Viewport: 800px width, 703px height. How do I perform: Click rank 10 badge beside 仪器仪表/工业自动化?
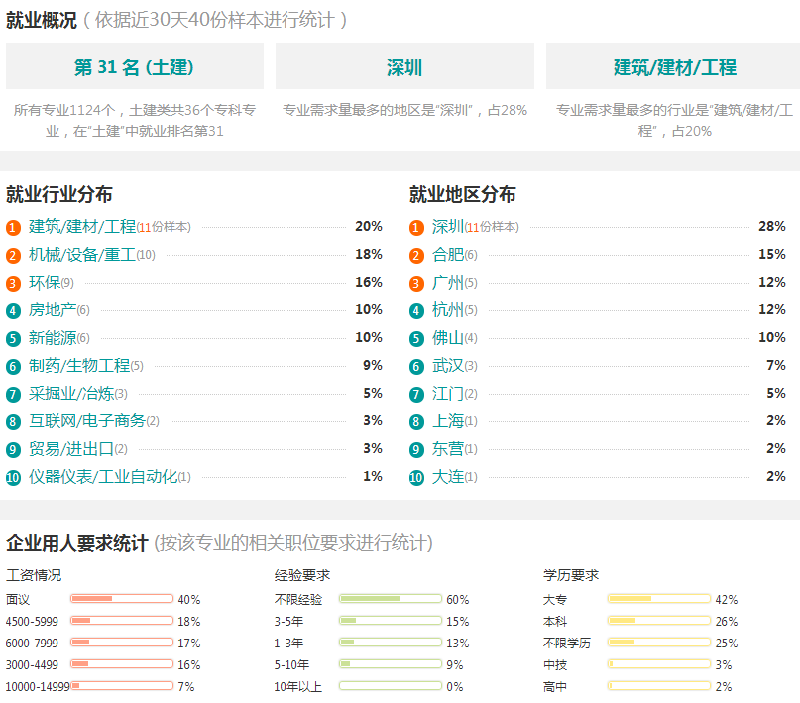pos(13,478)
